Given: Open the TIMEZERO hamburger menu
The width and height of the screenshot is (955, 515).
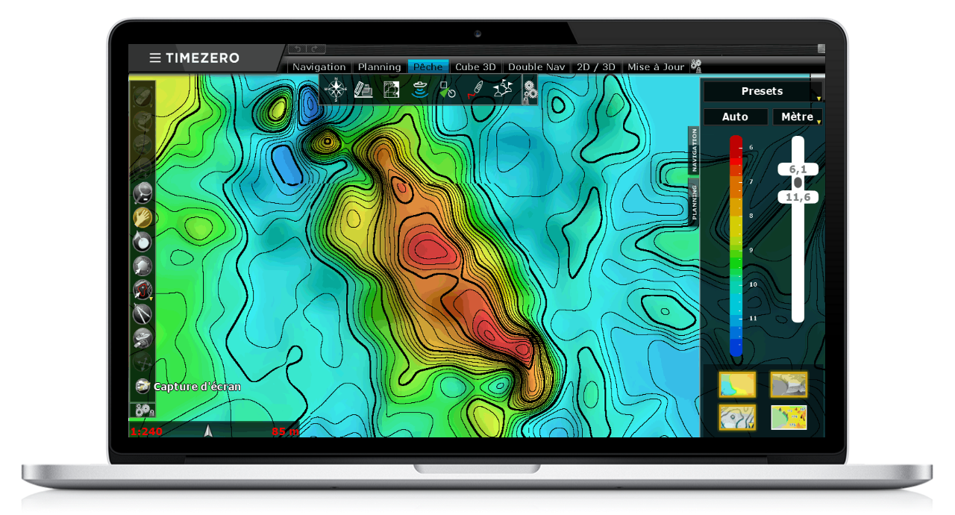Looking at the screenshot, I should pos(155,58).
